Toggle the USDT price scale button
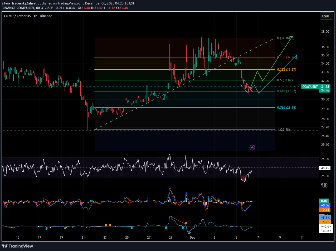336x251 pixels. (326, 16)
